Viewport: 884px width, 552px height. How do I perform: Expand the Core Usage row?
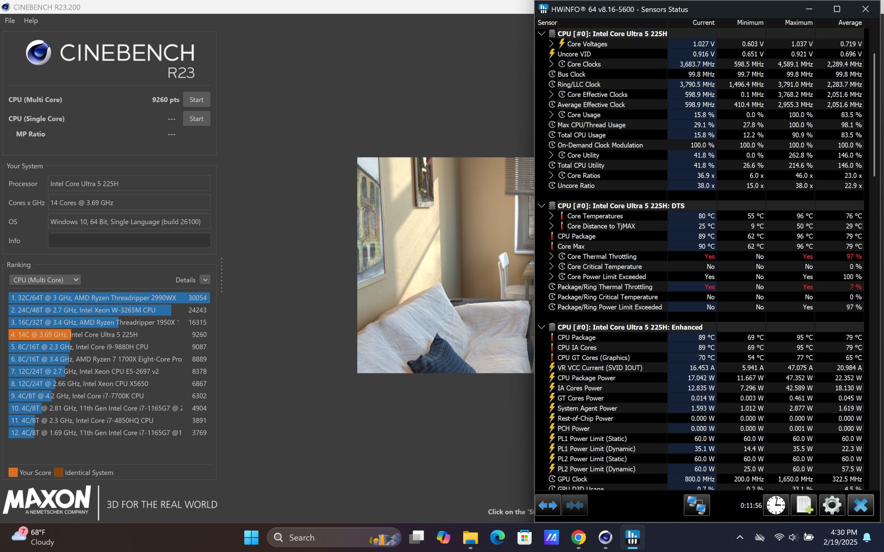click(x=551, y=115)
